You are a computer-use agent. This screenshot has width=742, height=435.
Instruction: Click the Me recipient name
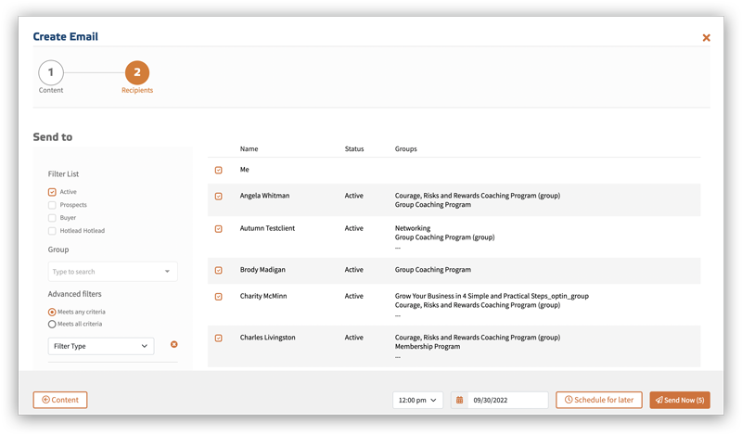click(244, 170)
